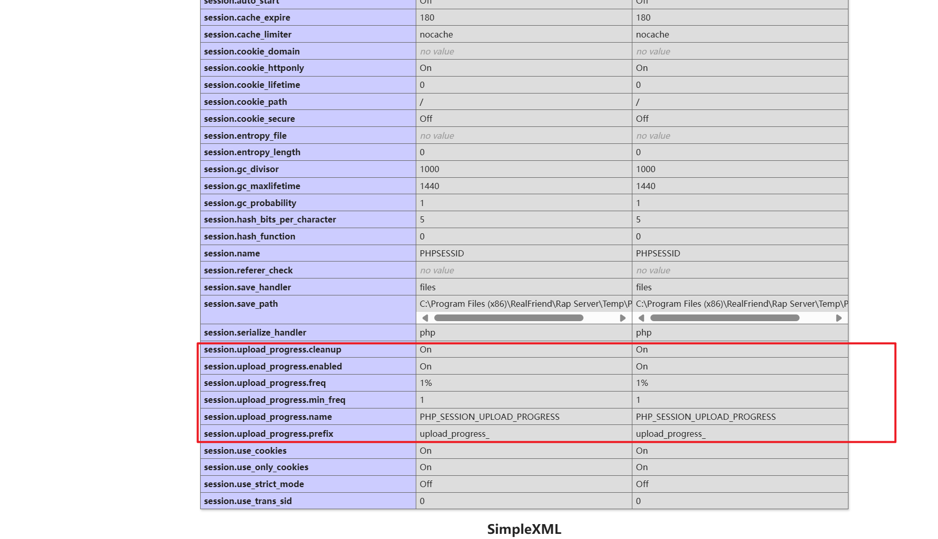Click the left scroll arrow in Master Value save_path cell

[641, 318]
